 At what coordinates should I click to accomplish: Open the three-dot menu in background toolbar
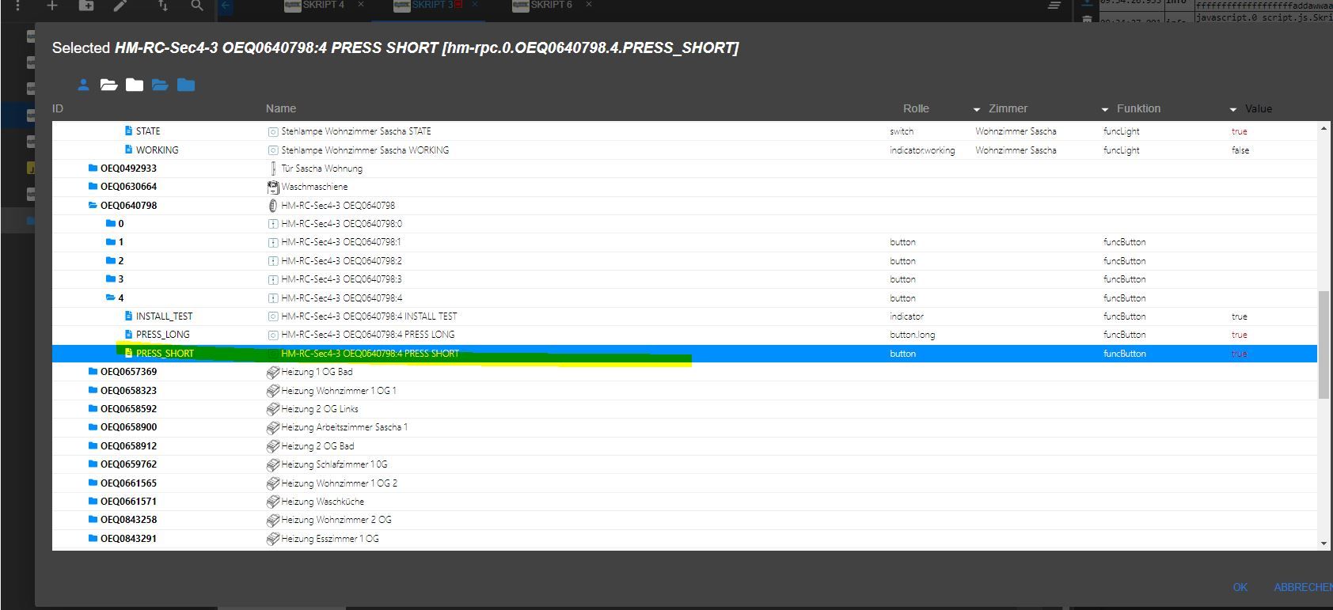[x=17, y=6]
